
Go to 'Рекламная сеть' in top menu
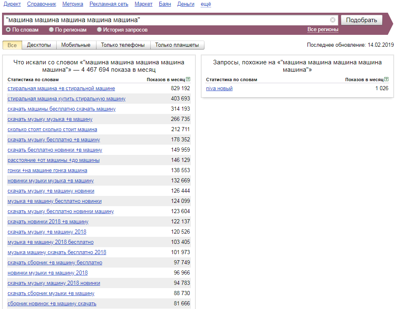[x=109, y=4]
